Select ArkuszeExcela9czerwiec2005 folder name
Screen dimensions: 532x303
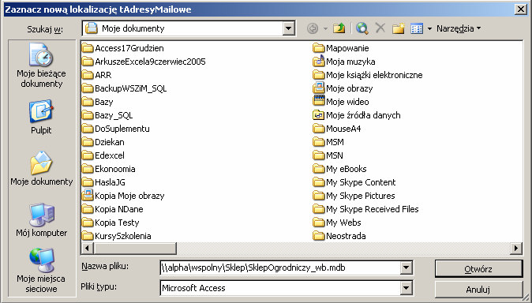click(x=150, y=62)
